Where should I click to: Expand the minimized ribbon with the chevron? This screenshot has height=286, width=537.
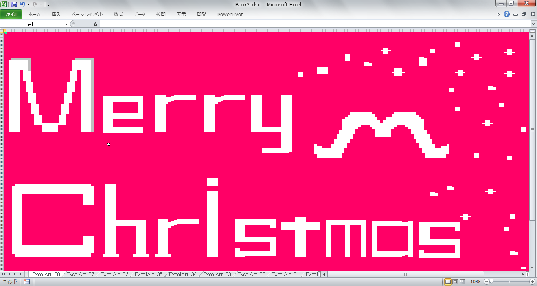click(x=498, y=15)
